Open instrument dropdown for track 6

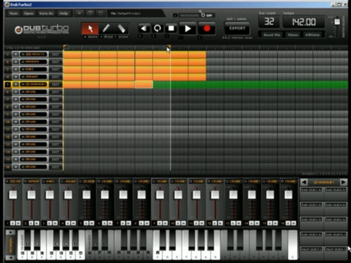coord(16,92)
